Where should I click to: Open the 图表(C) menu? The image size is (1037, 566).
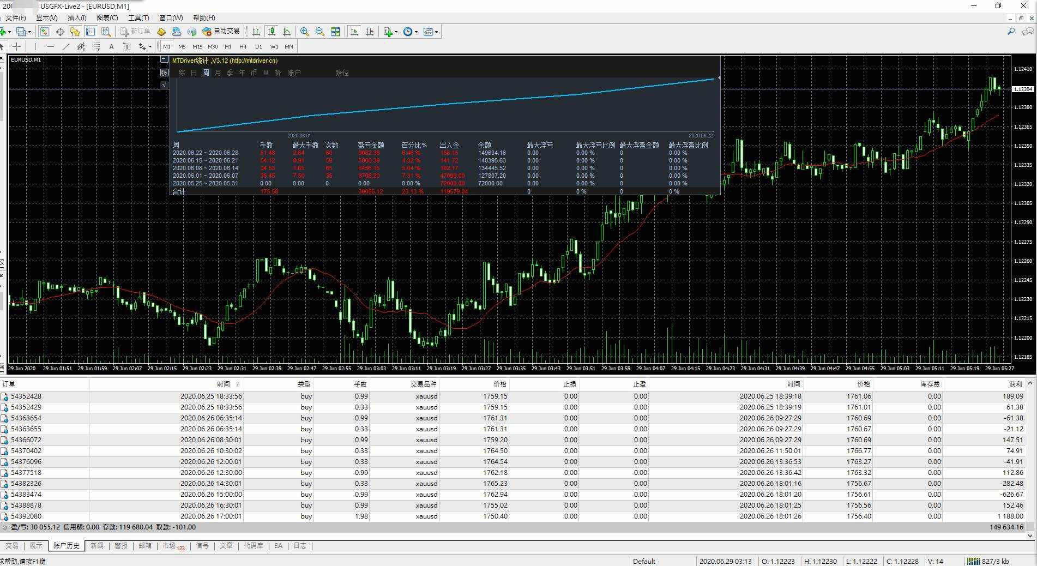coord(107,18)
